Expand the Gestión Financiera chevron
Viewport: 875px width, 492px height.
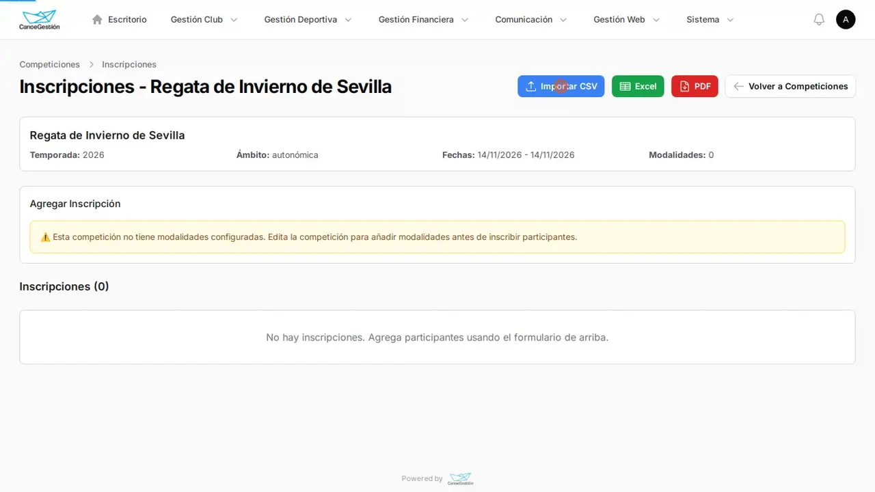(465, 20)
